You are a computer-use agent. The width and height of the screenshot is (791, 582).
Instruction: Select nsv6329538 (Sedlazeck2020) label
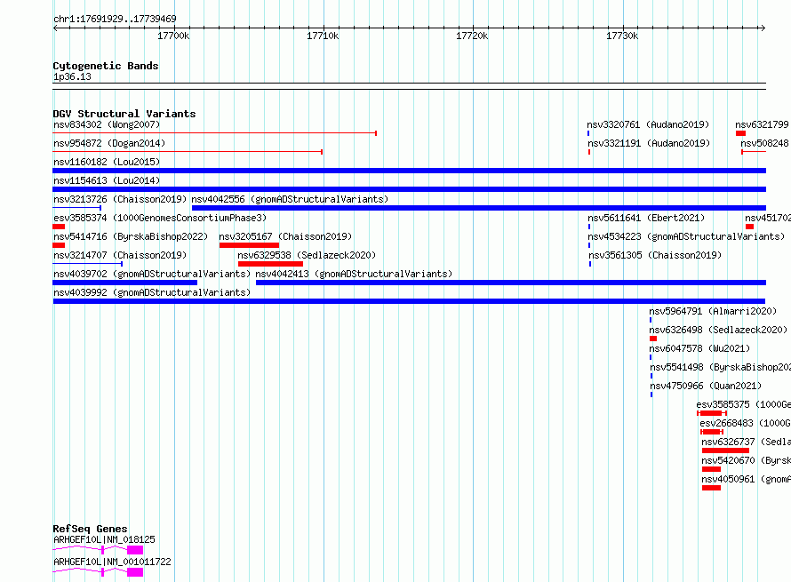[307, 255]
